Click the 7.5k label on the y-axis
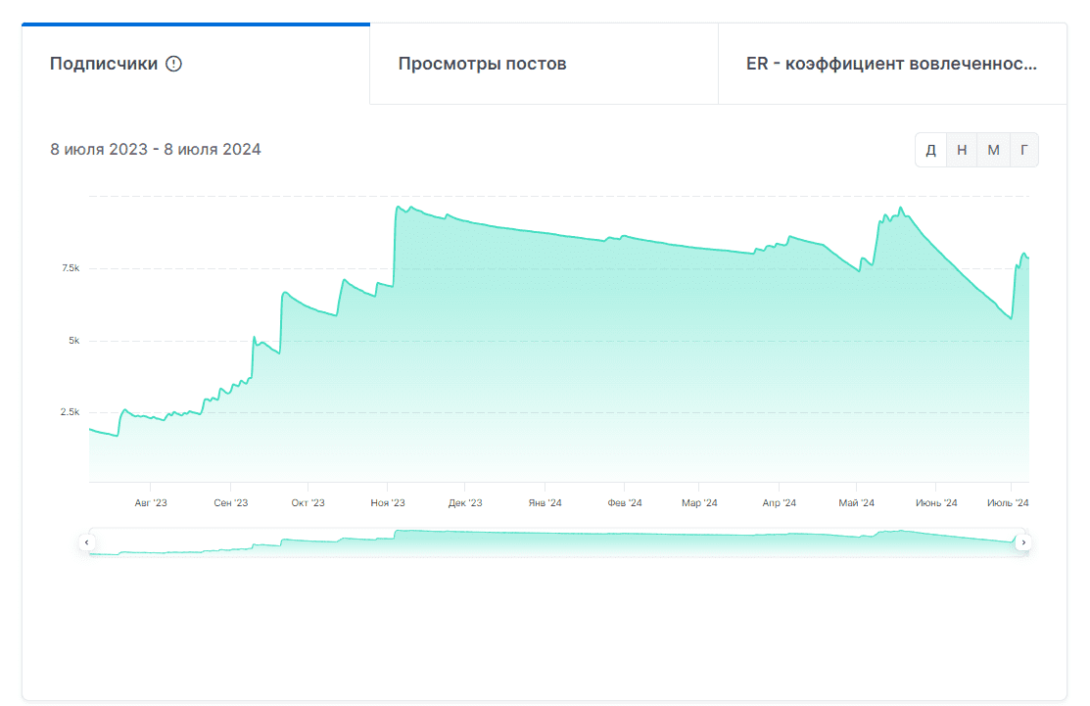Screen dimensions: 1090x706 point(71,268)
